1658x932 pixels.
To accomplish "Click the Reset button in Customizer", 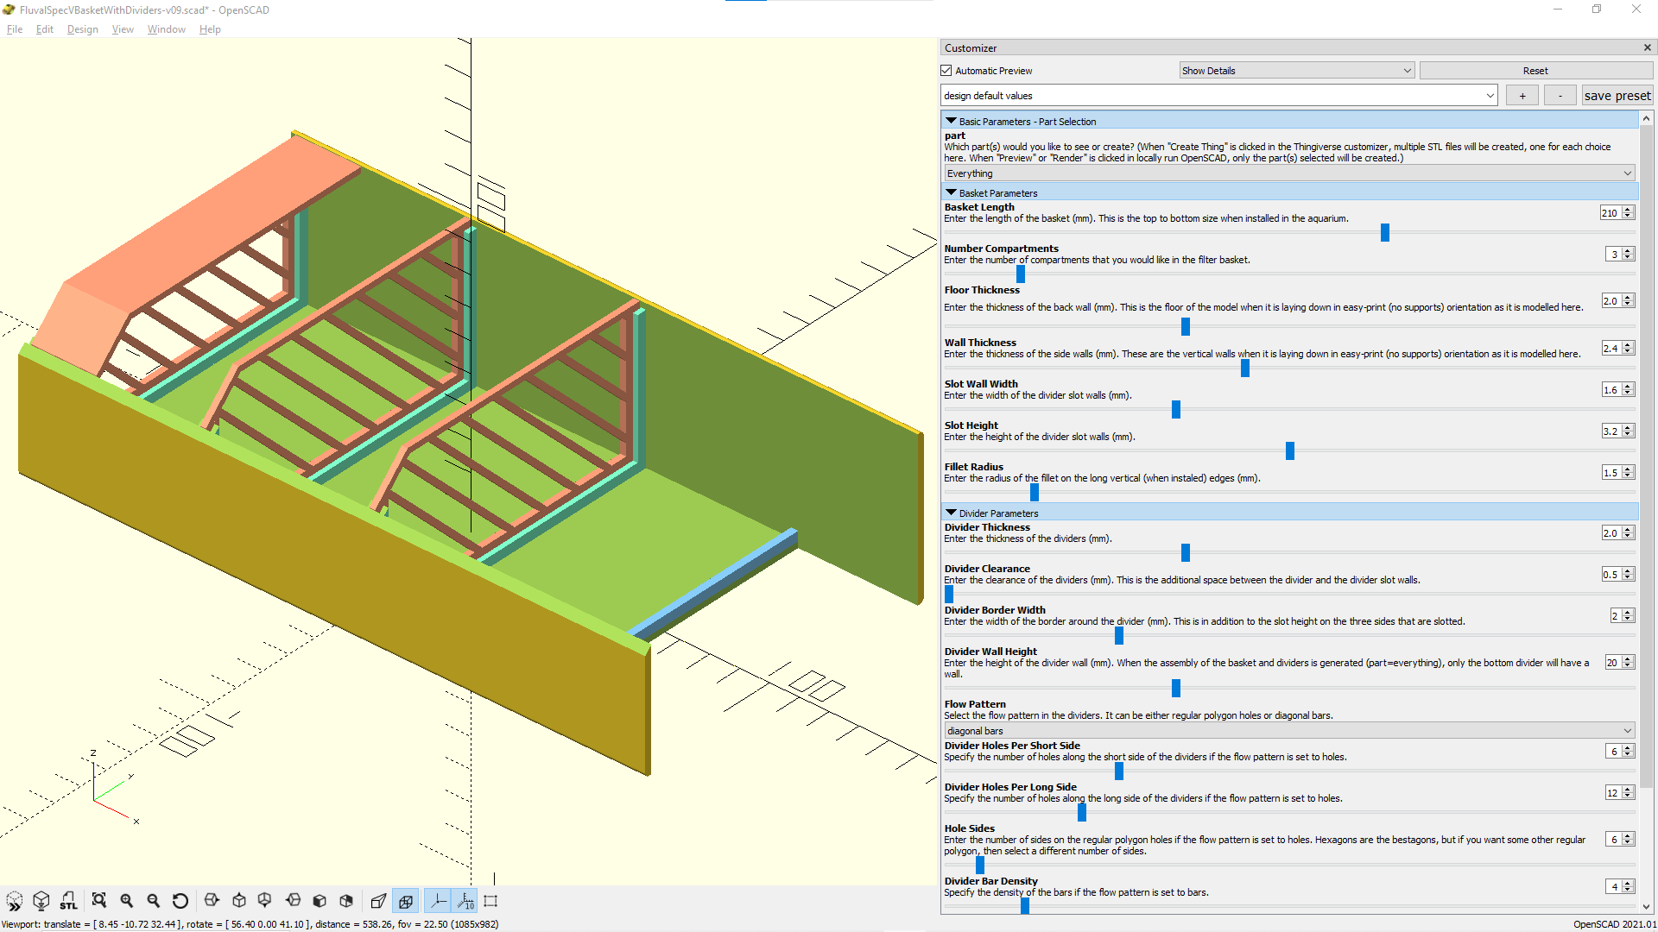I will pyautogui.click(x=1535, y=71).
